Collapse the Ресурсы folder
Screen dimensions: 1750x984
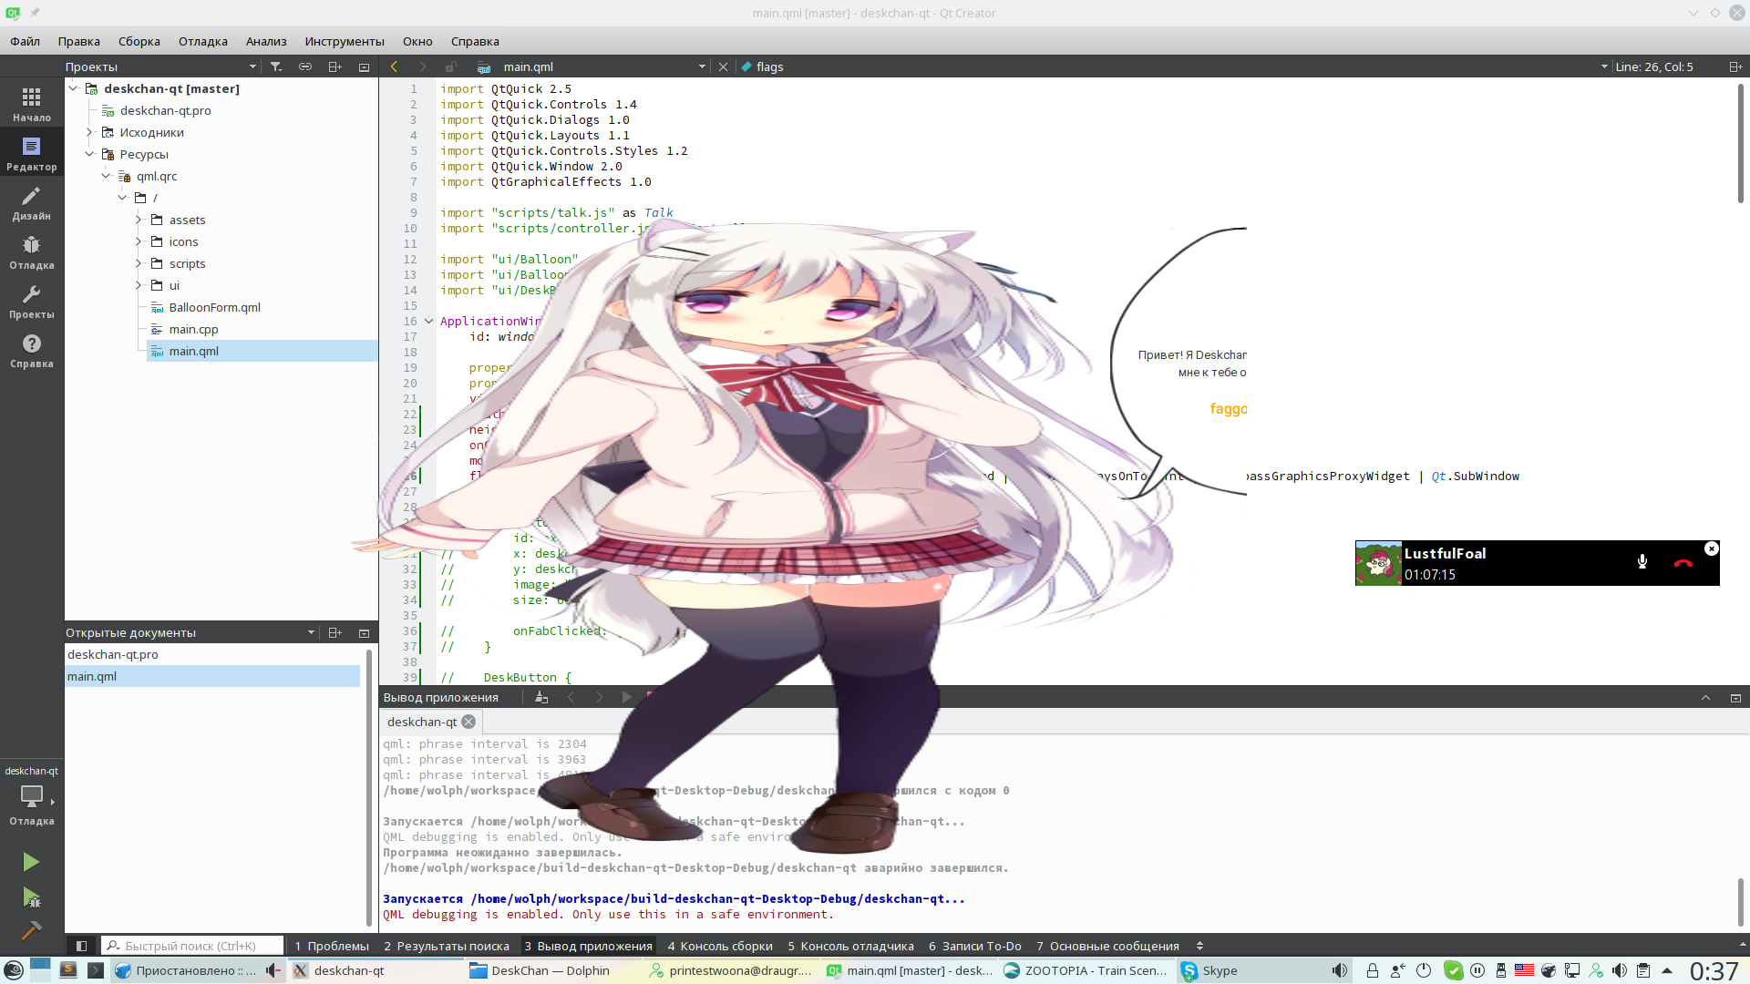89,154
